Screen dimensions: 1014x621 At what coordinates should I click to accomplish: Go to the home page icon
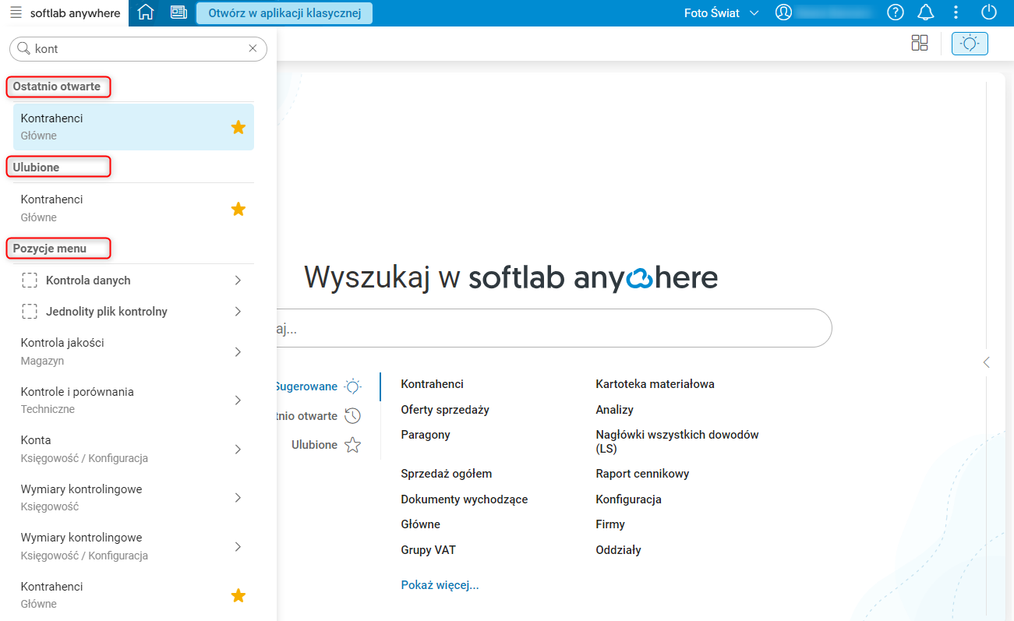(146, 12)
